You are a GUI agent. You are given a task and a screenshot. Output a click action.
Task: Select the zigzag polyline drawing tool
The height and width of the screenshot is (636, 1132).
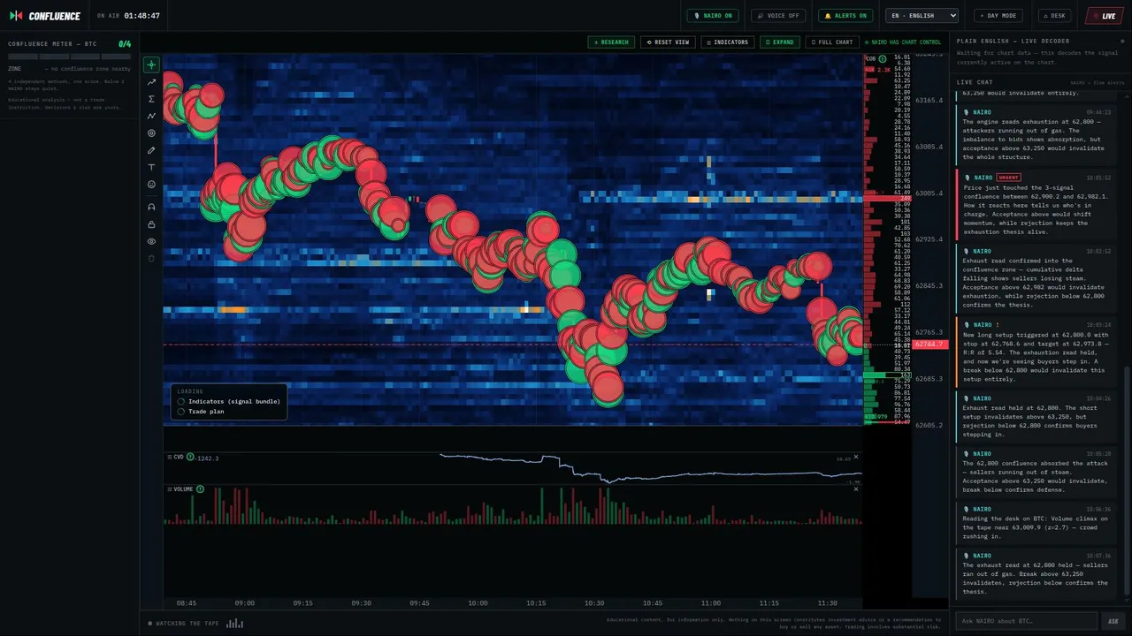click(x=151, y=116)
